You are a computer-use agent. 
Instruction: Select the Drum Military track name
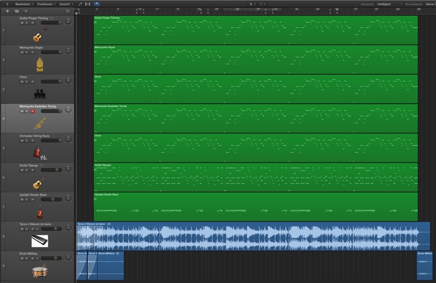(x=28, y=254)
